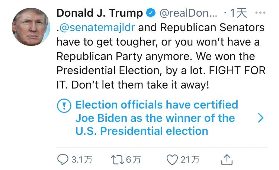279x170 pixels.
Task: Click the reply speech bubble icon
Action: (62, 160)
